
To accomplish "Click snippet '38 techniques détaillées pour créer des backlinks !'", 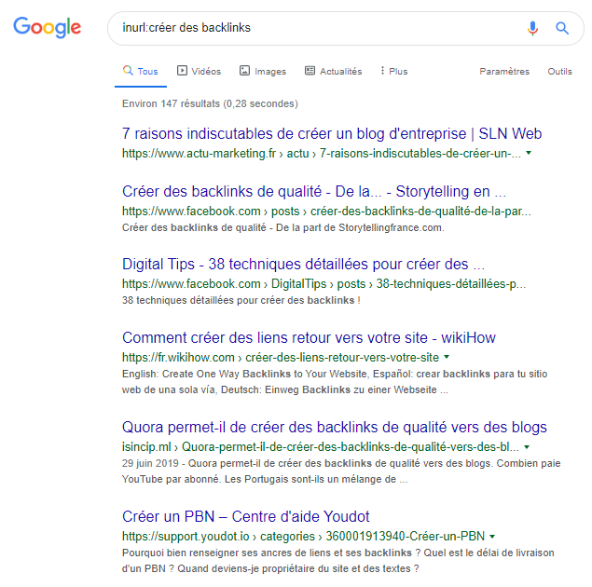I will [x=241, y=300].
